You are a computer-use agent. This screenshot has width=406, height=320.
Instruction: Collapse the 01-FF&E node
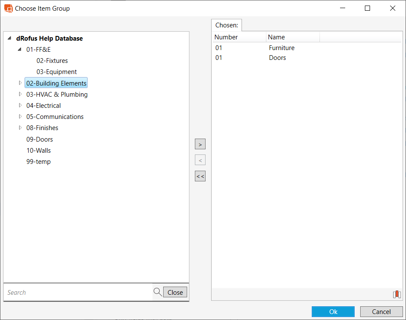20,50
